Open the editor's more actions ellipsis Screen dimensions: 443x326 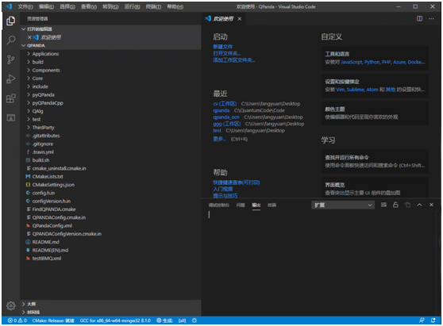(431, 18)
